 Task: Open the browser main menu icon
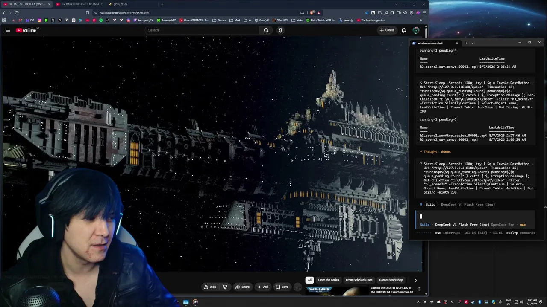[x=424, y=13]
